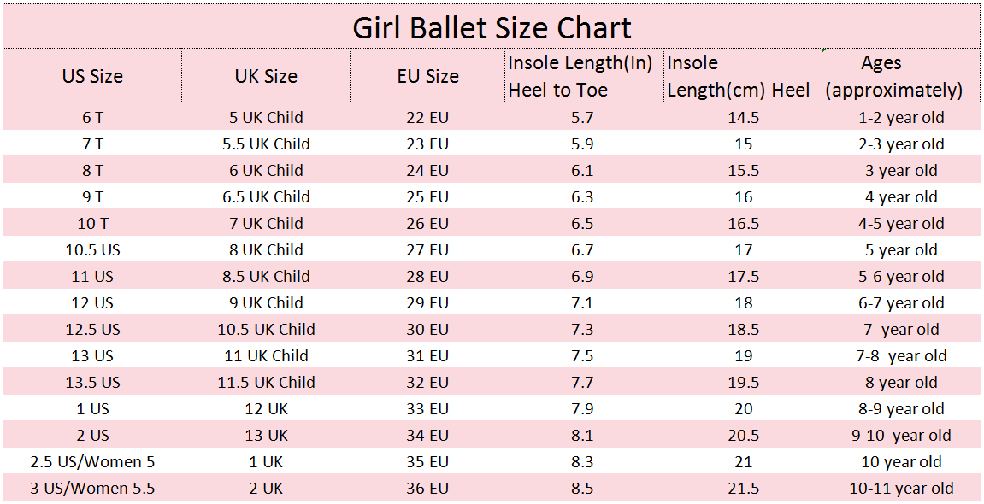Select the 24 EU cell
This screenshot has width=984, height=504.
[427, 171]
